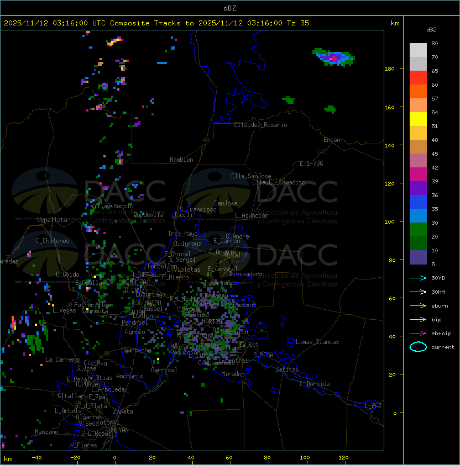
Task: Click the cyan 50YD arrow legend icon
Action: tap(418, 278)
